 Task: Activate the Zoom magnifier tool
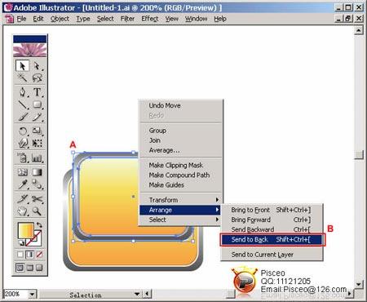(x=37, y=211)
